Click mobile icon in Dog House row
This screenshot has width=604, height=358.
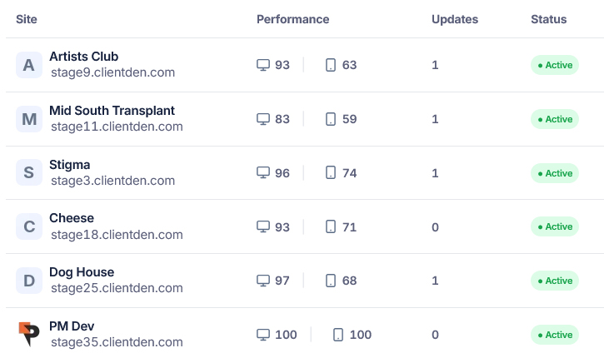point(331,281)
